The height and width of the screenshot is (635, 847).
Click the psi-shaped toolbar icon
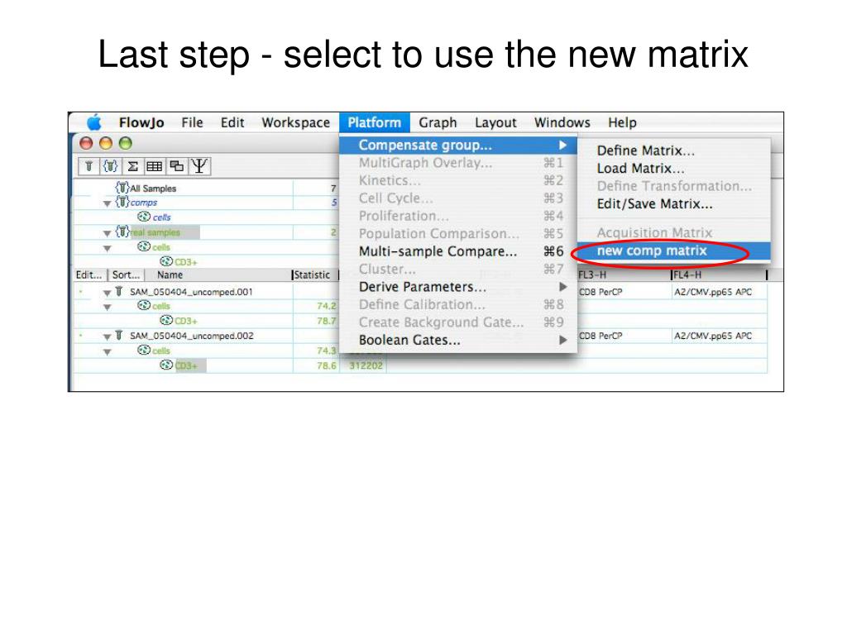pyautogui.click(x=199, y=166)
